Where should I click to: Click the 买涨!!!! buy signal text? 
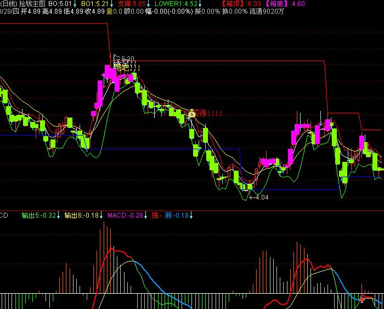pos(210,114)
